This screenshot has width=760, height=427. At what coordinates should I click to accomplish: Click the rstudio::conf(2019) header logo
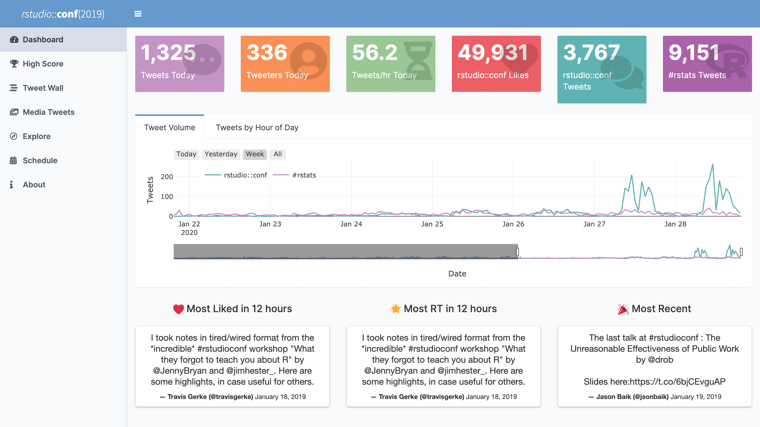pos(63,14)
